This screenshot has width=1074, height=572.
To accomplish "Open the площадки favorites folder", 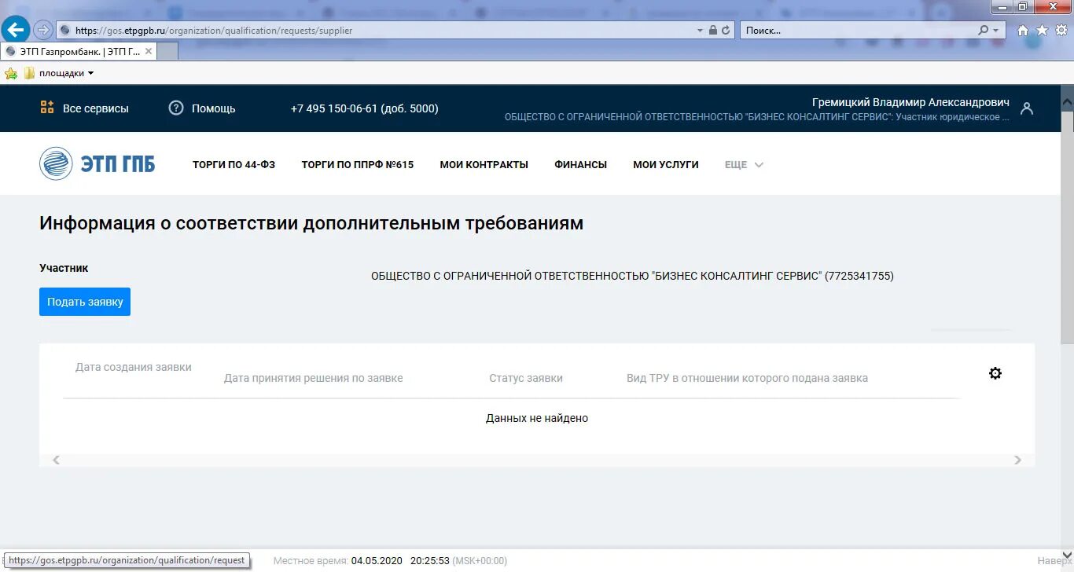I will point(59,73).
